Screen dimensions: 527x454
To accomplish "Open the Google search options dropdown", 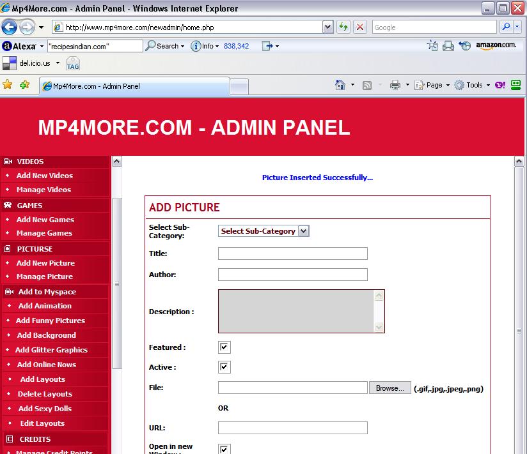I will pos(517,27).
